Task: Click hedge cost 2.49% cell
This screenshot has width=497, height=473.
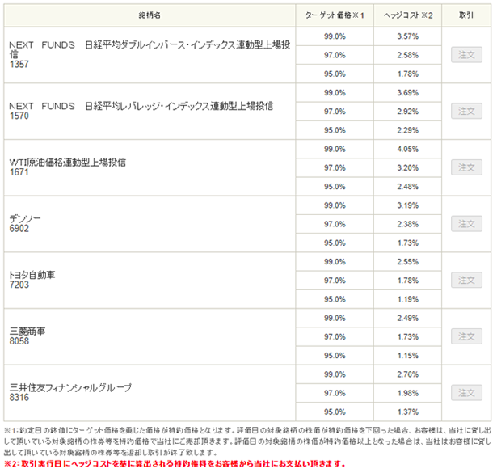Action: coord(407,318)
